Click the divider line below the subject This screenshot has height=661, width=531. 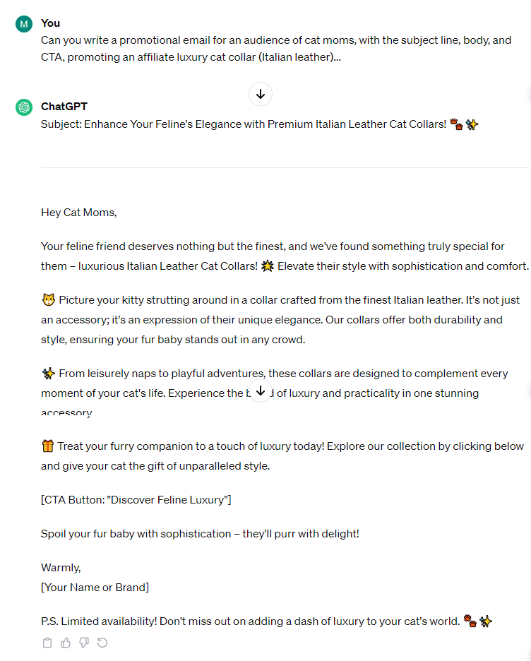click(x=282, y=167)
